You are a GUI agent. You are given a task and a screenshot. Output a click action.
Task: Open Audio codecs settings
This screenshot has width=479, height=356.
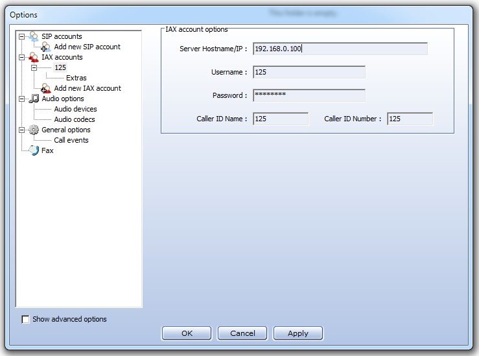point(75,119)
